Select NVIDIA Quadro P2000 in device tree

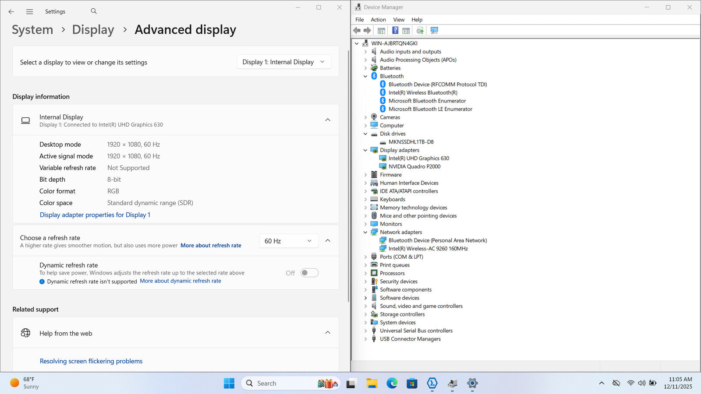414,166
